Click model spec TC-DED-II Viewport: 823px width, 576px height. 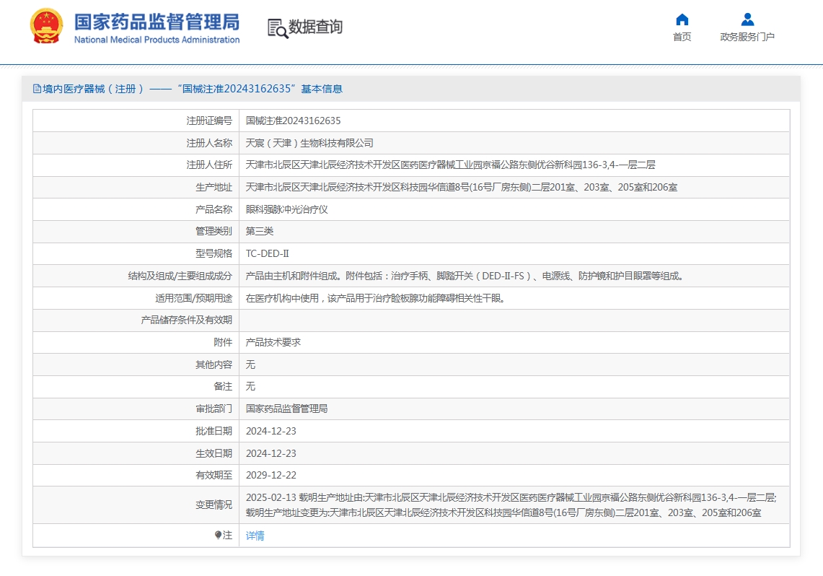tap(267, 253)
